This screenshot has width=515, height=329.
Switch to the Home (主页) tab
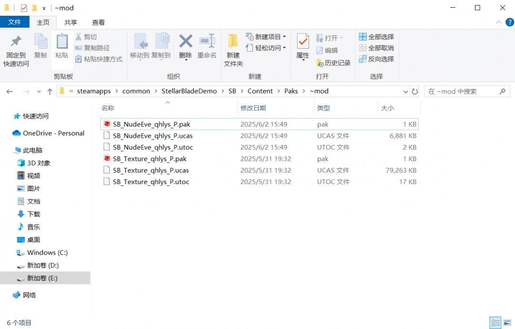tap(43, 22)
